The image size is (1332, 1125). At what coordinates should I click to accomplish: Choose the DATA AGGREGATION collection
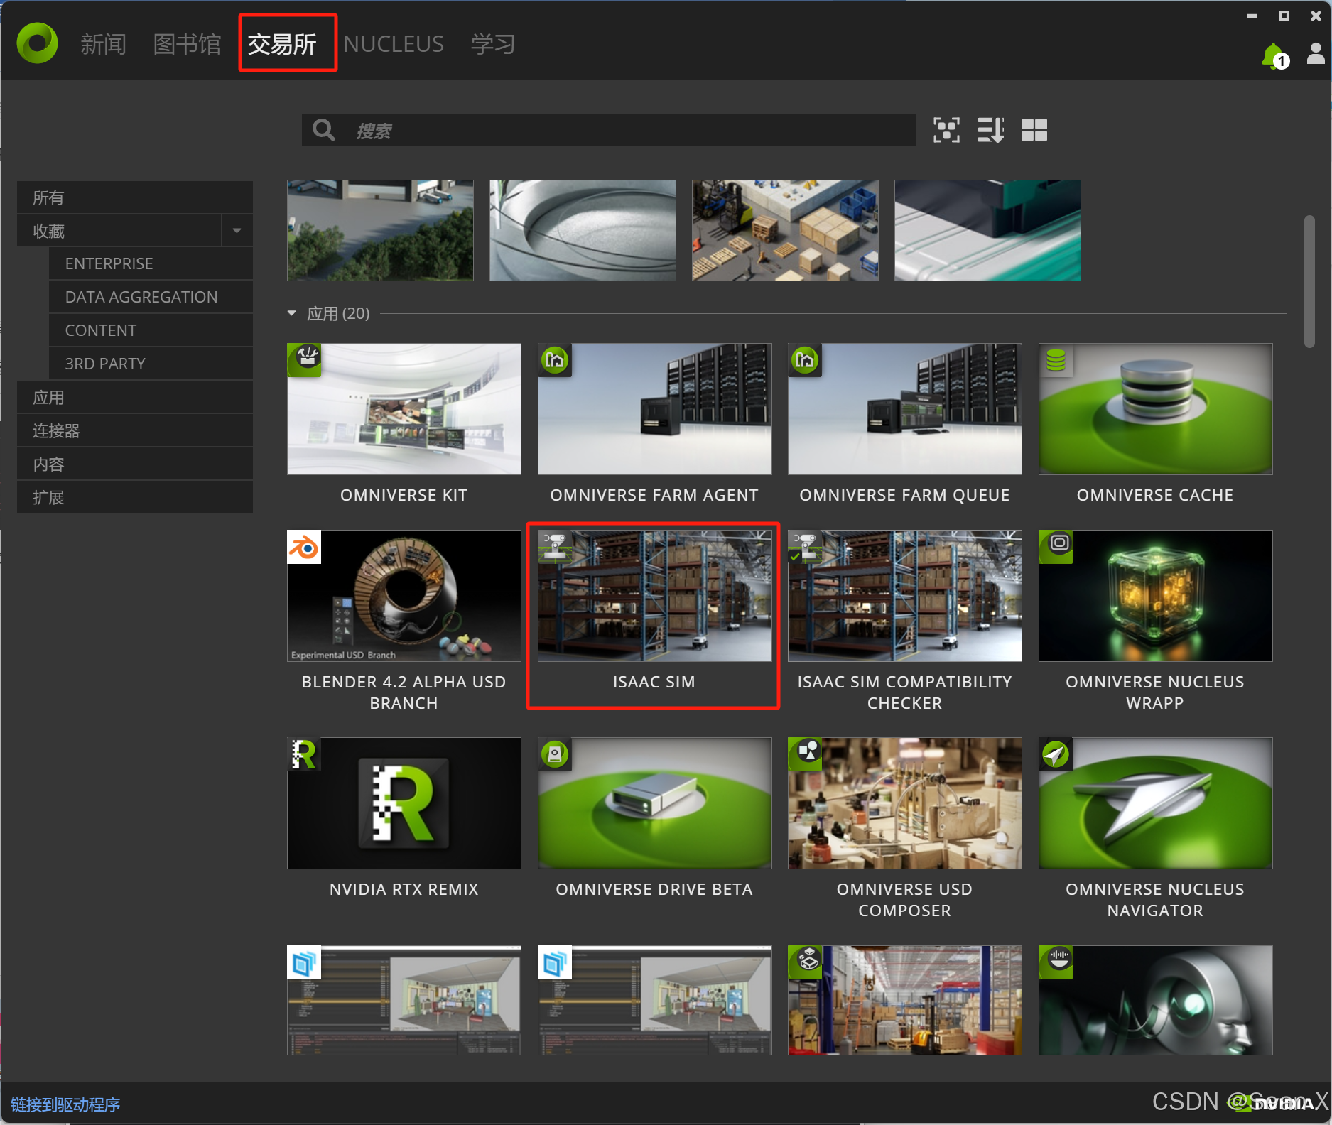pyautogui.click(x=151, y=297)
